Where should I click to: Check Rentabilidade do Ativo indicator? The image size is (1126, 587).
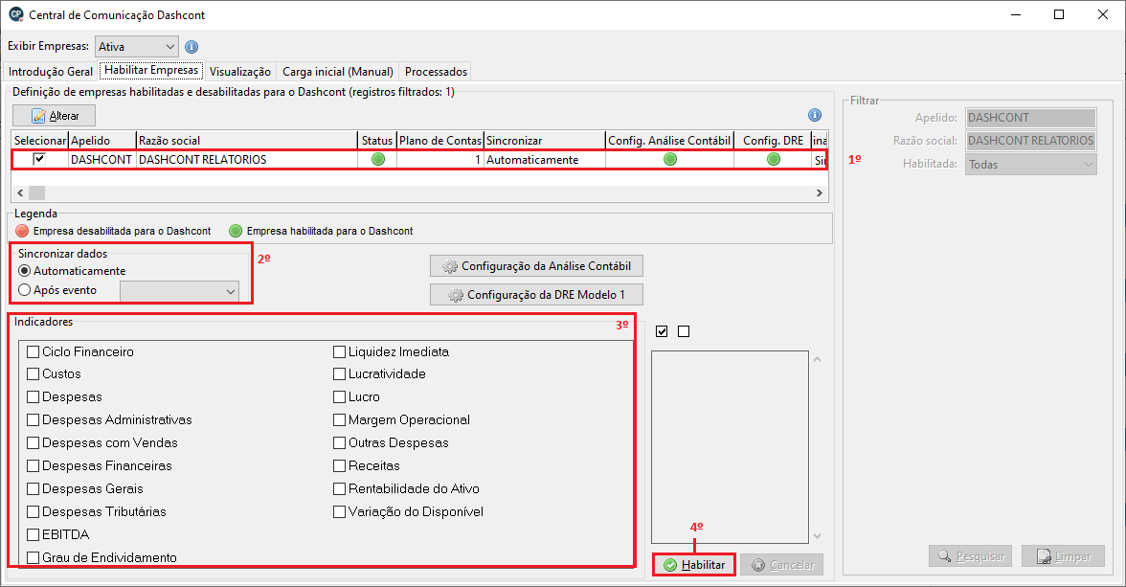click(340, 489)
